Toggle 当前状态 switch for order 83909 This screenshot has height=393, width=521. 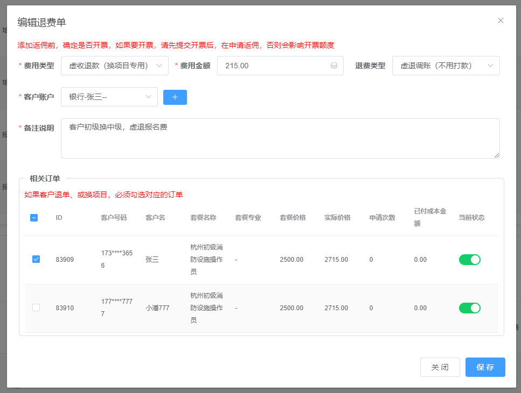click(x=469, y=260)
